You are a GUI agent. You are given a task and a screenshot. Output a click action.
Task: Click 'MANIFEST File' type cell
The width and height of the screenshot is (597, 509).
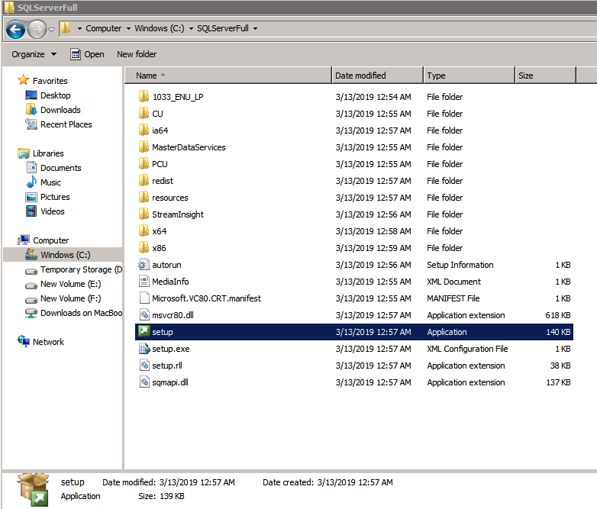[453, 298]
